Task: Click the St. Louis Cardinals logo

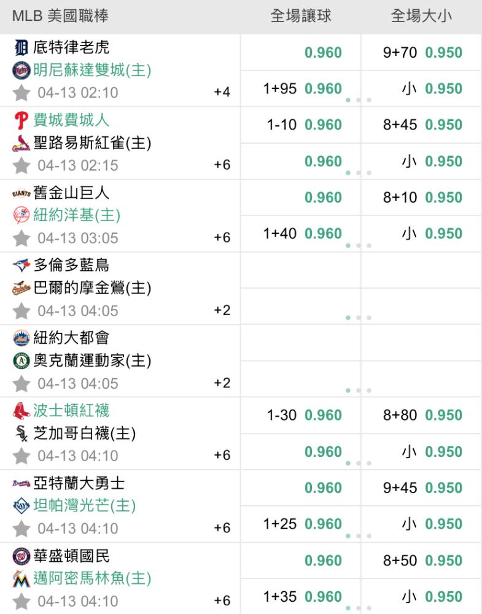Action: tap(21, 143)
